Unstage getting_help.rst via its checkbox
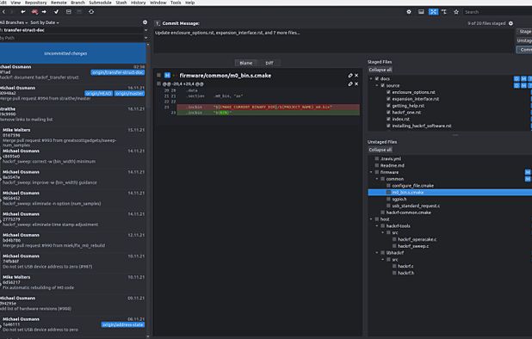The image size is (532, 339). (x=388, y=106)
